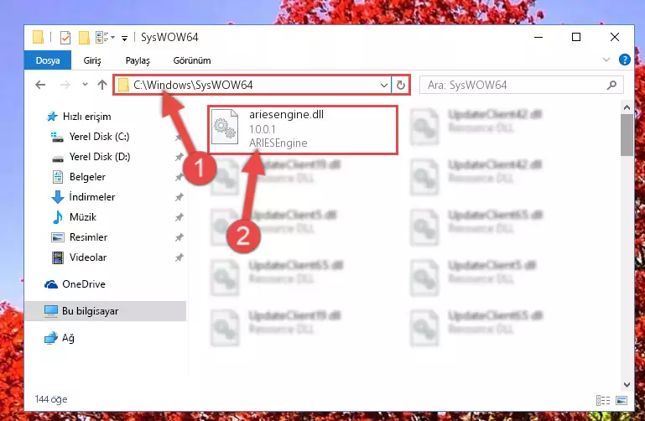
Task: Select Hızlı erişim in the navigation pane
Action: pyautogui.click(x=86, y=117)
